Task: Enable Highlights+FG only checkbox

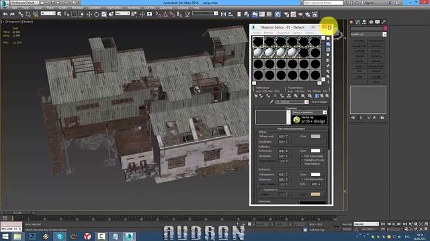Action: coord(302,160)
